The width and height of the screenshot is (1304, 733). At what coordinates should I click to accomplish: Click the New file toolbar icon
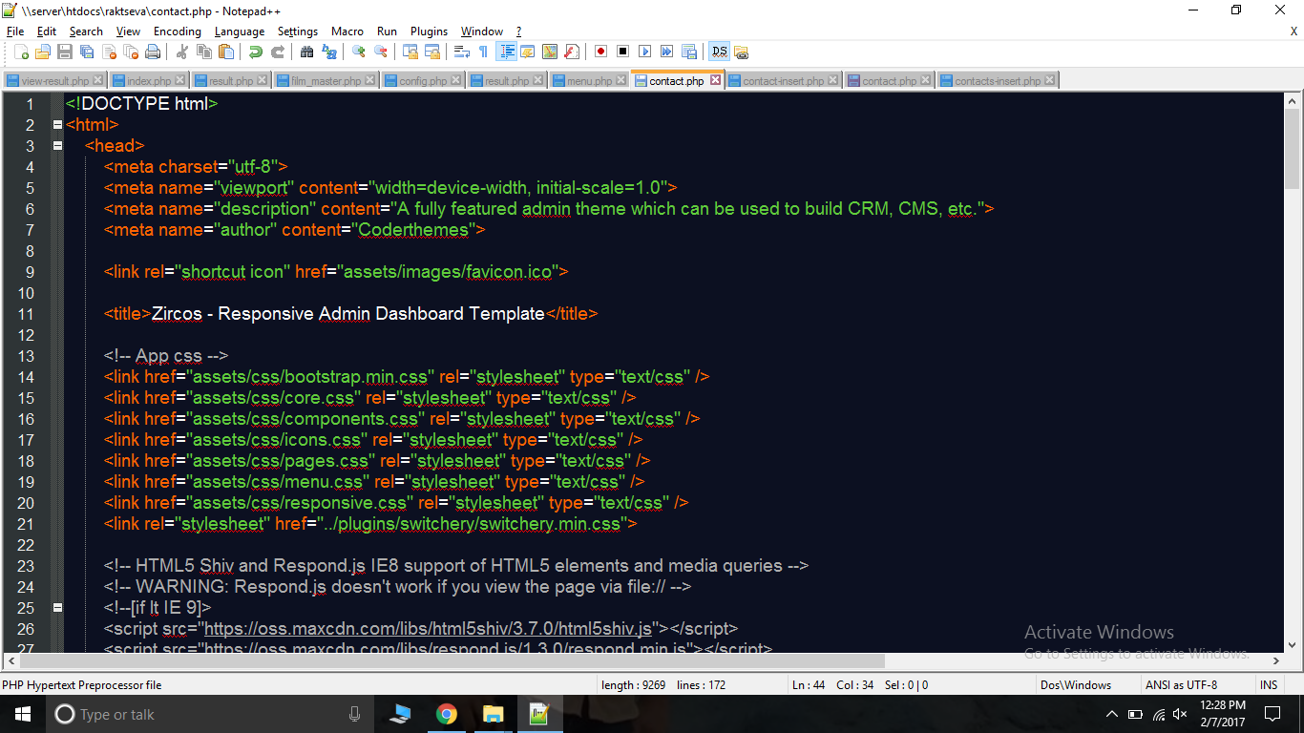click(21, 52)
